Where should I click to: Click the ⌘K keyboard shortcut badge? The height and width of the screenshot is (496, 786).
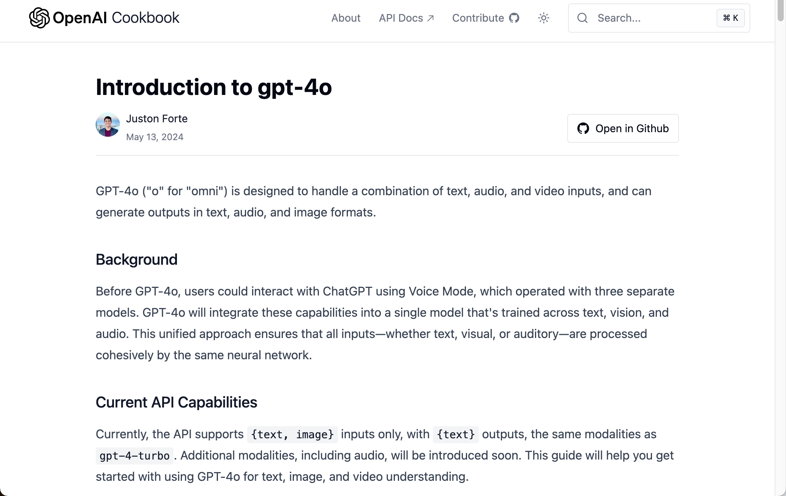(x=730, y=18)
